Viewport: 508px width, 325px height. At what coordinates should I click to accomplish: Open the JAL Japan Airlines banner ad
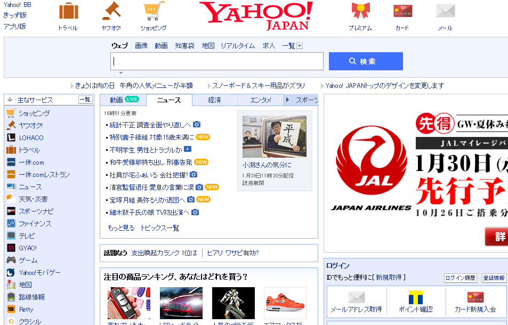coord(416,173)
